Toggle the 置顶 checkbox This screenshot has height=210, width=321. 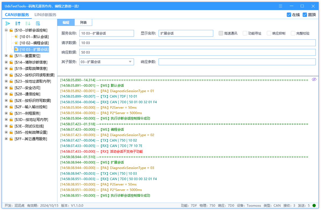pos(305,15)
